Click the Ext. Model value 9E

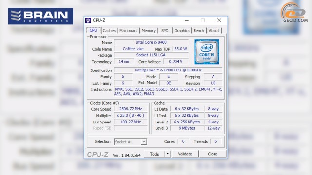[169, 83]
